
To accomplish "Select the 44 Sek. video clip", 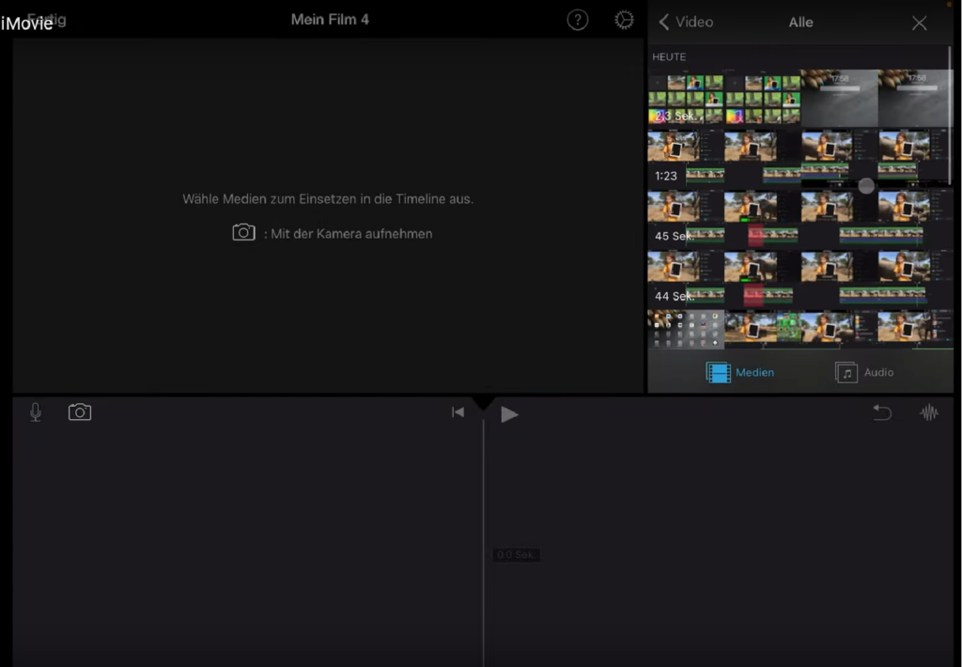I will tap(799, 279).
